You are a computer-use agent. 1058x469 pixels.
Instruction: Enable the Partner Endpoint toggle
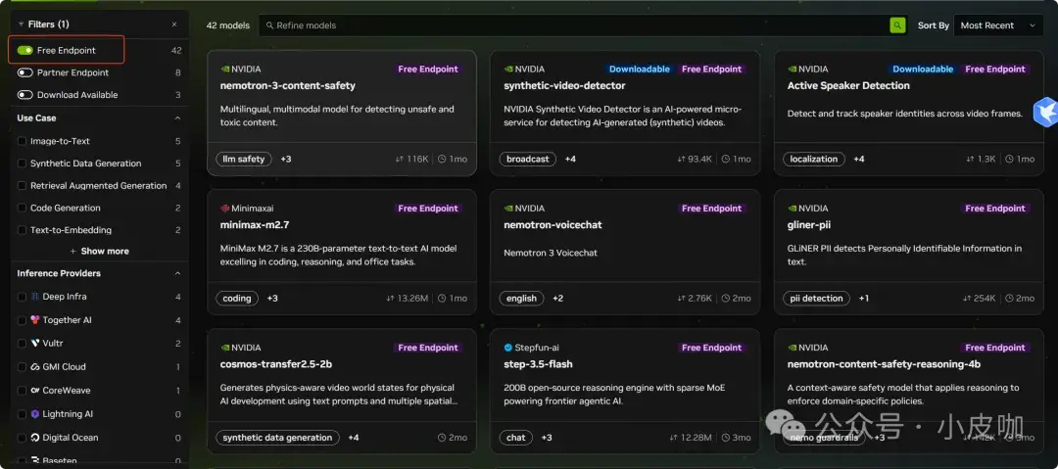click(x=24, y=72)
